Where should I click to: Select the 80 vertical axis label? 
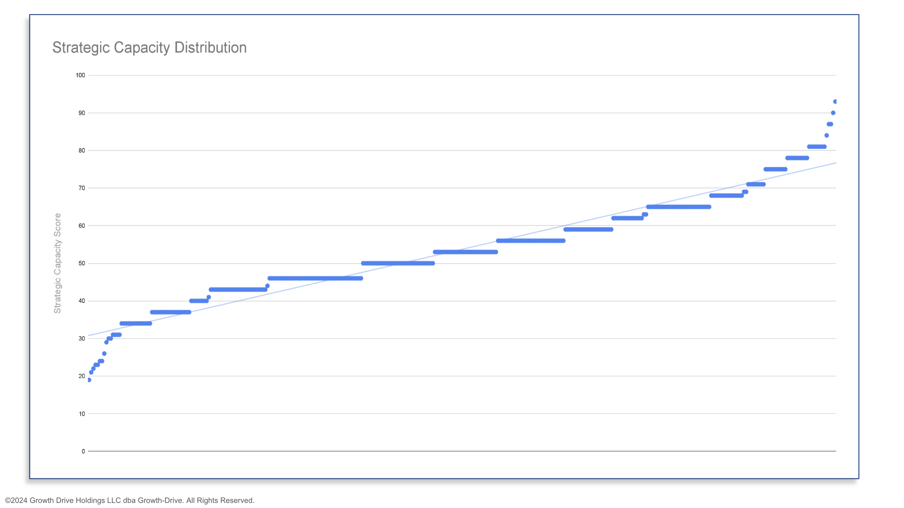(81, 150)
